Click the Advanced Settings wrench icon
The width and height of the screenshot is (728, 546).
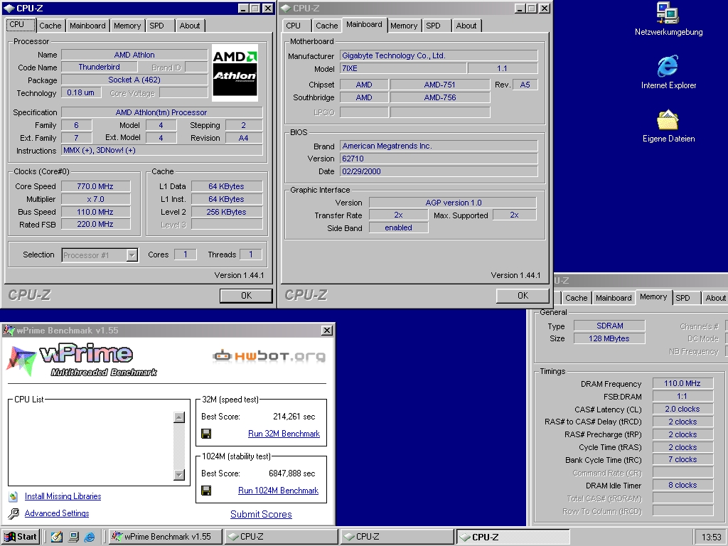(x=14, y=513)
